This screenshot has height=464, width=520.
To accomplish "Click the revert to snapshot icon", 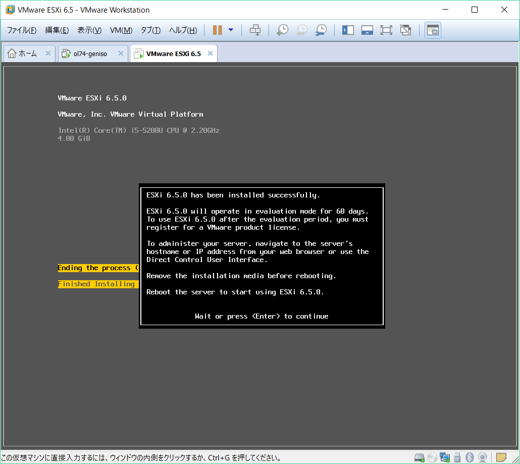I will pos(302,30).
